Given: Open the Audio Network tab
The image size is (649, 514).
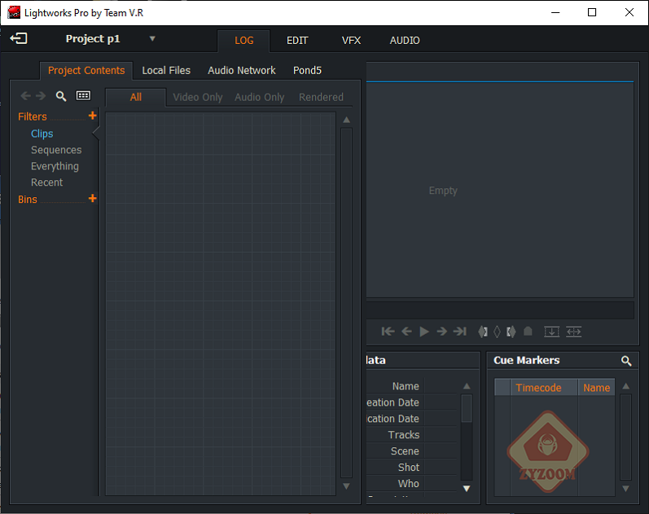Looking at the screenshot, I should click(x=241, y=70).
